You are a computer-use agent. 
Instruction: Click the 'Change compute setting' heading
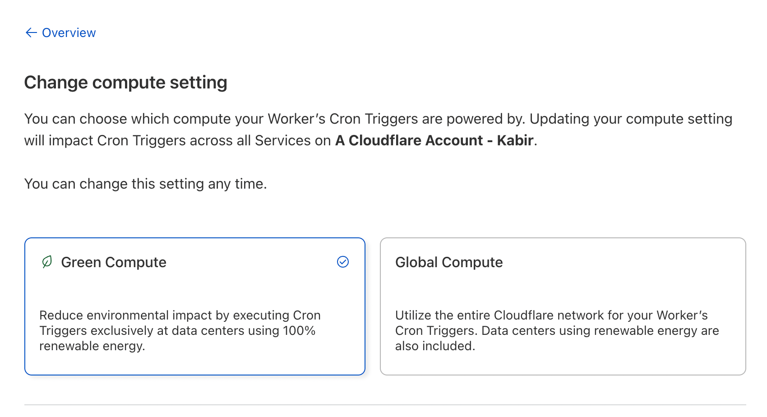125,83
